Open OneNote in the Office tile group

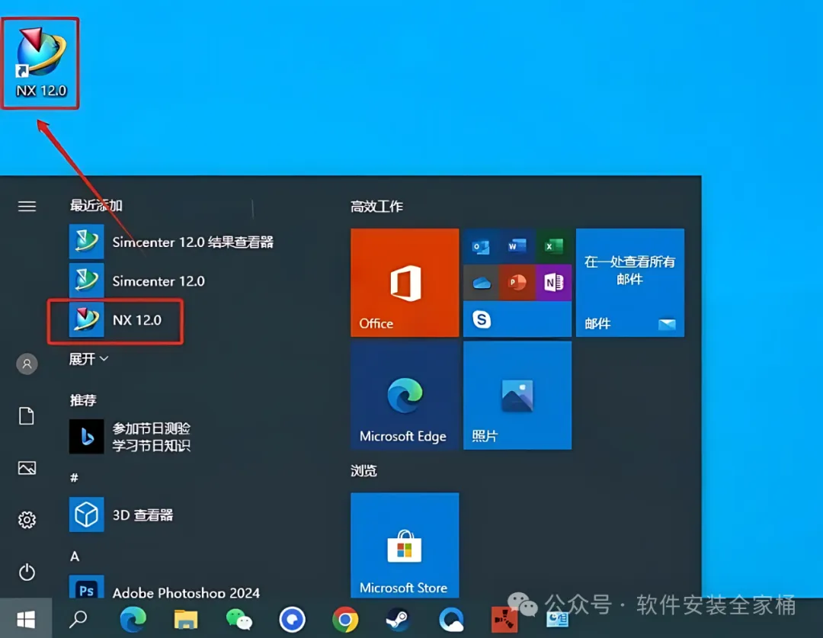pyautogui.click(x=554, y=283)
